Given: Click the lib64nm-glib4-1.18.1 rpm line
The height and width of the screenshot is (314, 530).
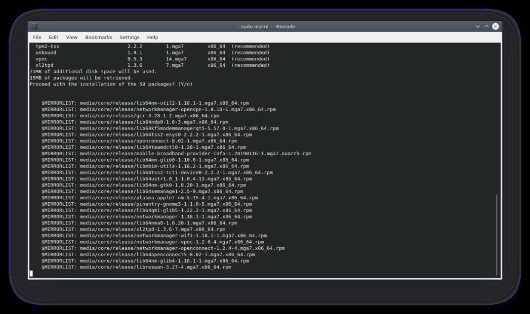Looking at the screenshot, I should click(x=145, y=261).
